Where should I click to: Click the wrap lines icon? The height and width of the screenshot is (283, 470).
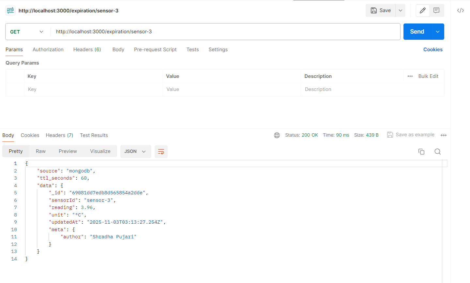tap(161, 152)
